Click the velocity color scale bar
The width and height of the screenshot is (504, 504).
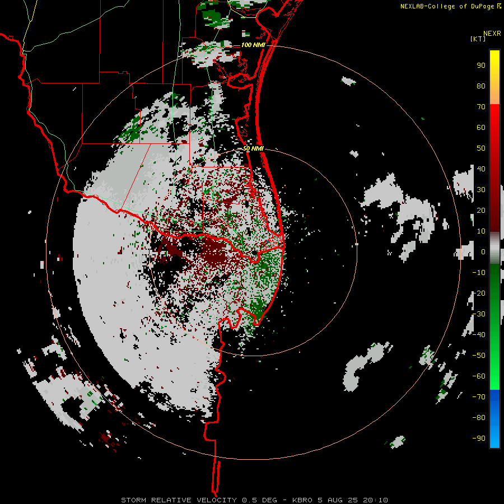494,249
